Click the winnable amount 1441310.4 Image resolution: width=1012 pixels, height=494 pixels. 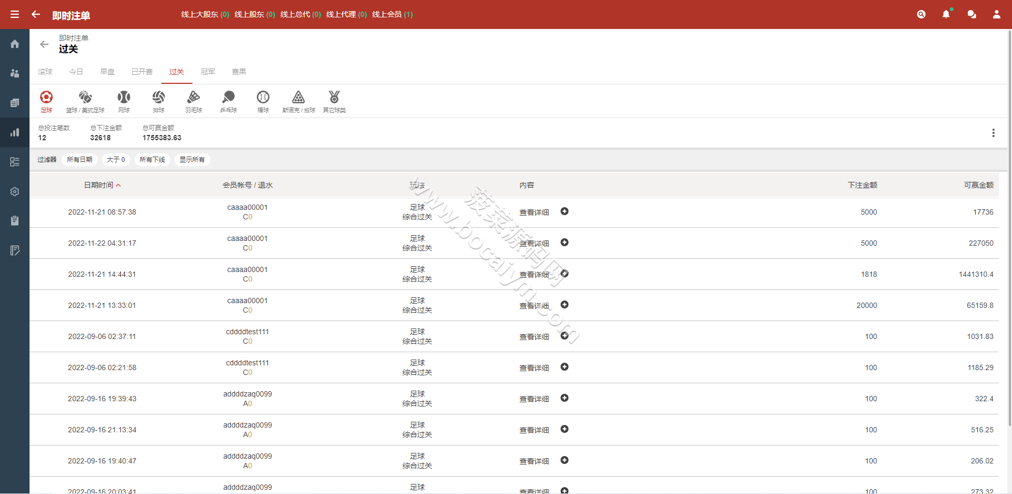[x=976, y=274]
